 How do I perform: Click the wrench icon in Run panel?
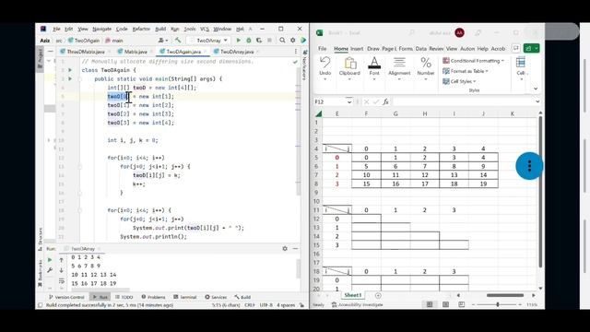click(50, 270)
